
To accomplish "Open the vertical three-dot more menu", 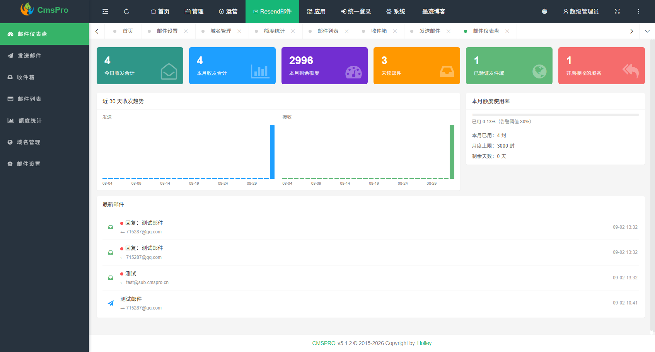I will (638, 12).
